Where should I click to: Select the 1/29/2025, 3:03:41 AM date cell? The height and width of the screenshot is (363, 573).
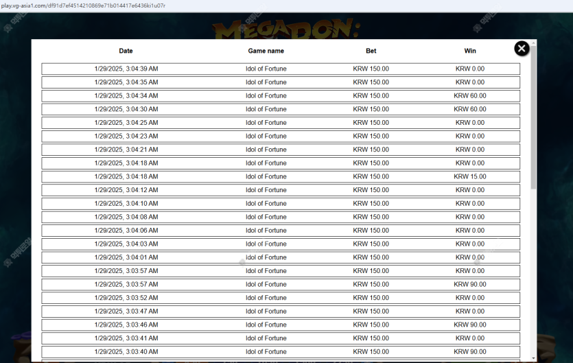pyautogui.click(x=126, y=338)
